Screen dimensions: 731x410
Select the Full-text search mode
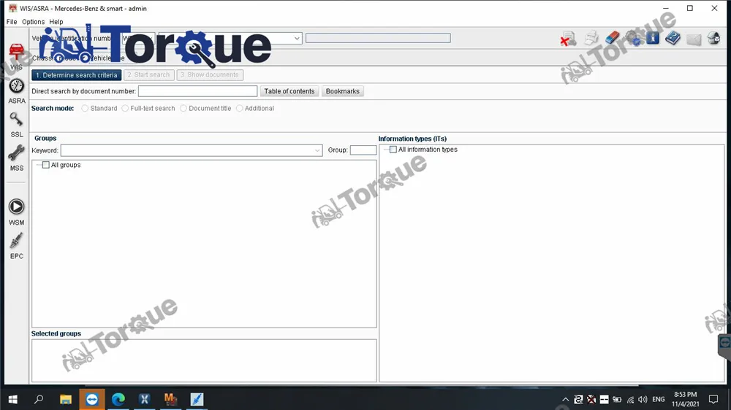pyautogui.click(x=125, y=109)
